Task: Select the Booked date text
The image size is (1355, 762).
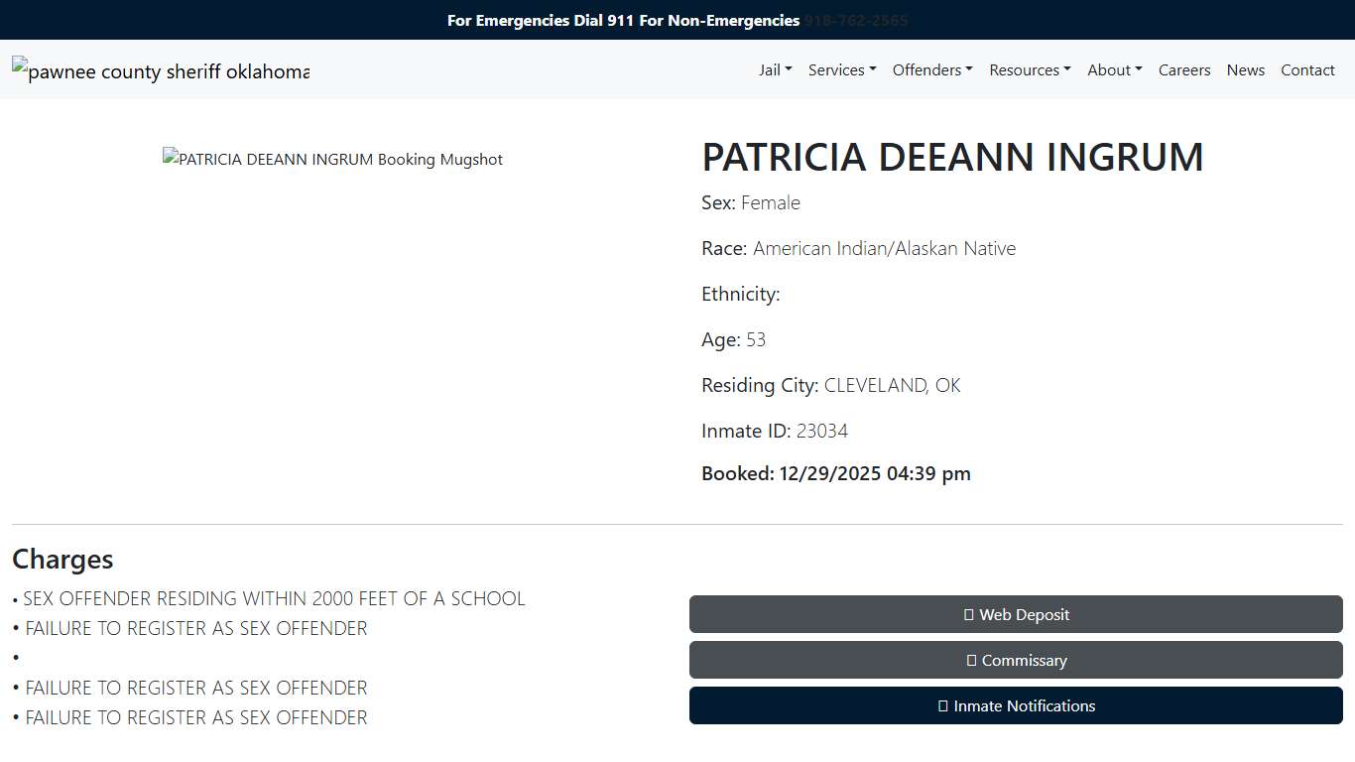Action: click(x=835, y=473)
